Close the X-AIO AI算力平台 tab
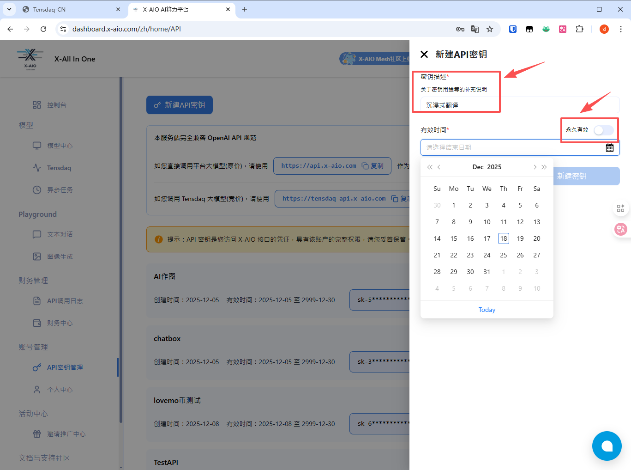The image size is (631, 470). click(x=228, y=9)
